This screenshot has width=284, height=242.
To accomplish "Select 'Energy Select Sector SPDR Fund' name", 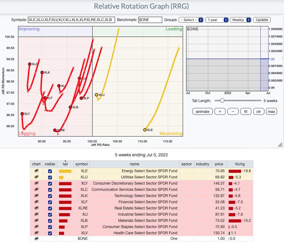I will click(149, 171).
